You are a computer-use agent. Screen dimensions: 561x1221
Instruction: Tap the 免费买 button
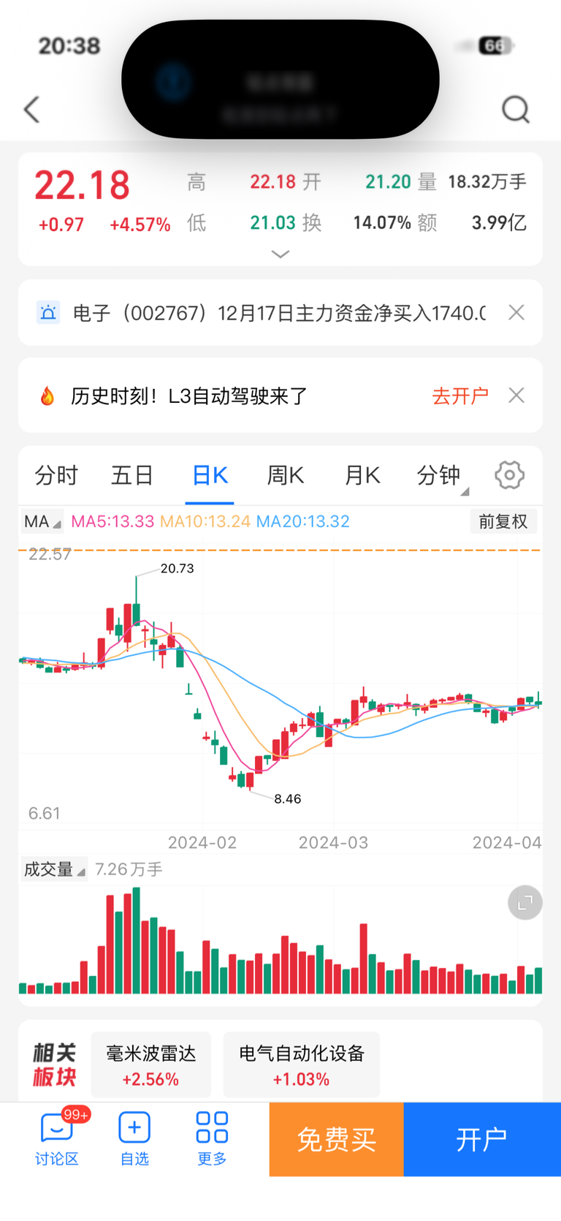(x=337, y=1139)
